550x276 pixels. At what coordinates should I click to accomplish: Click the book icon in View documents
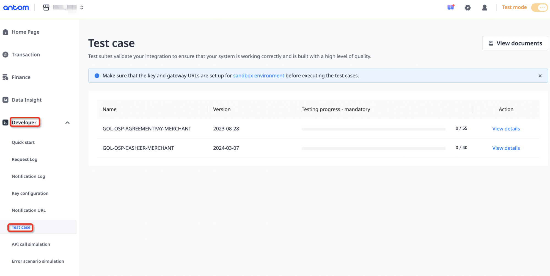491,43
